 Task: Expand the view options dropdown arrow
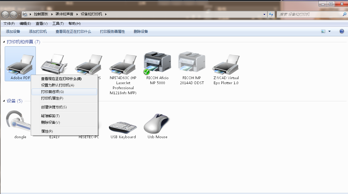point(329,31)
